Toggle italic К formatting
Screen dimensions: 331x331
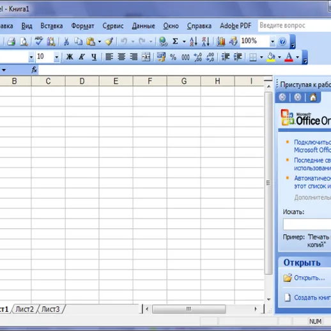click(82, 57)
